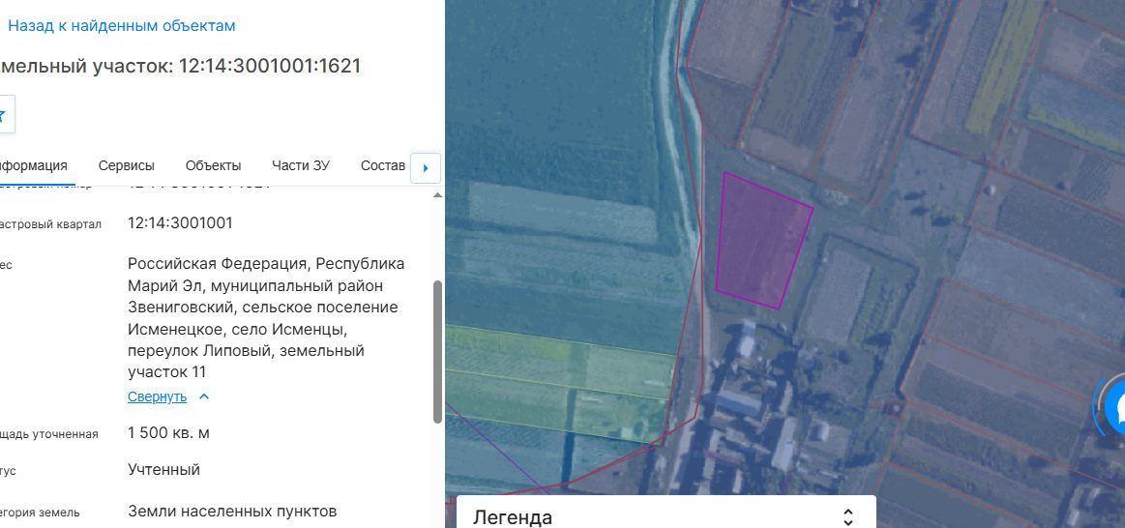Switch to the Сервисы tab
This screenshot has width=1125, height=528.
click(x=127, y=165)
